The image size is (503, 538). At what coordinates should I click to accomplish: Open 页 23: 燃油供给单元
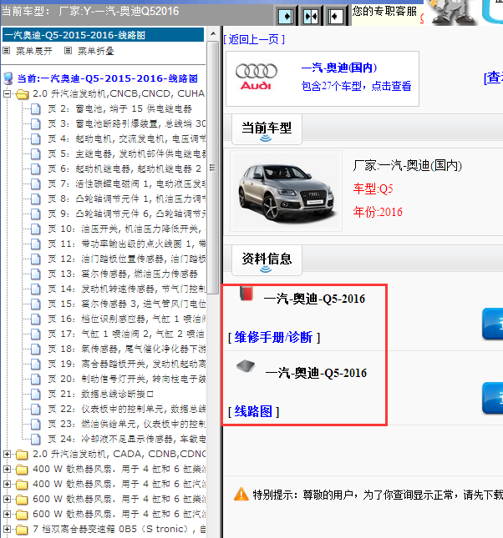pyautogui.click(x=126, y=424)
